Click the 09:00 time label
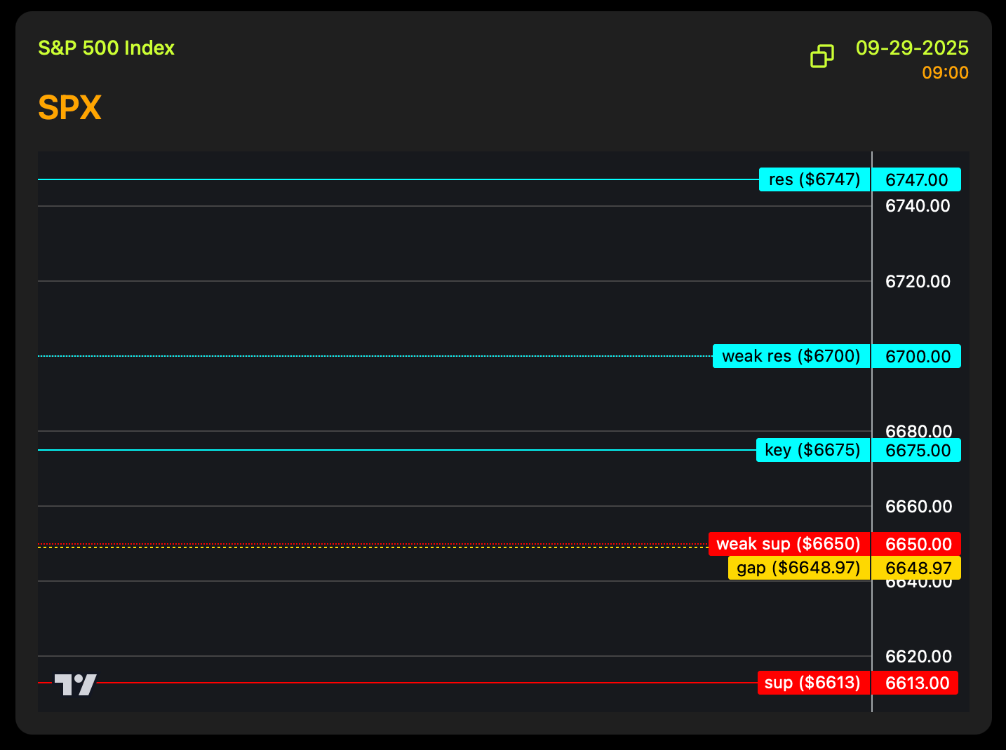 pyautogui.click(x=945, y=73)
